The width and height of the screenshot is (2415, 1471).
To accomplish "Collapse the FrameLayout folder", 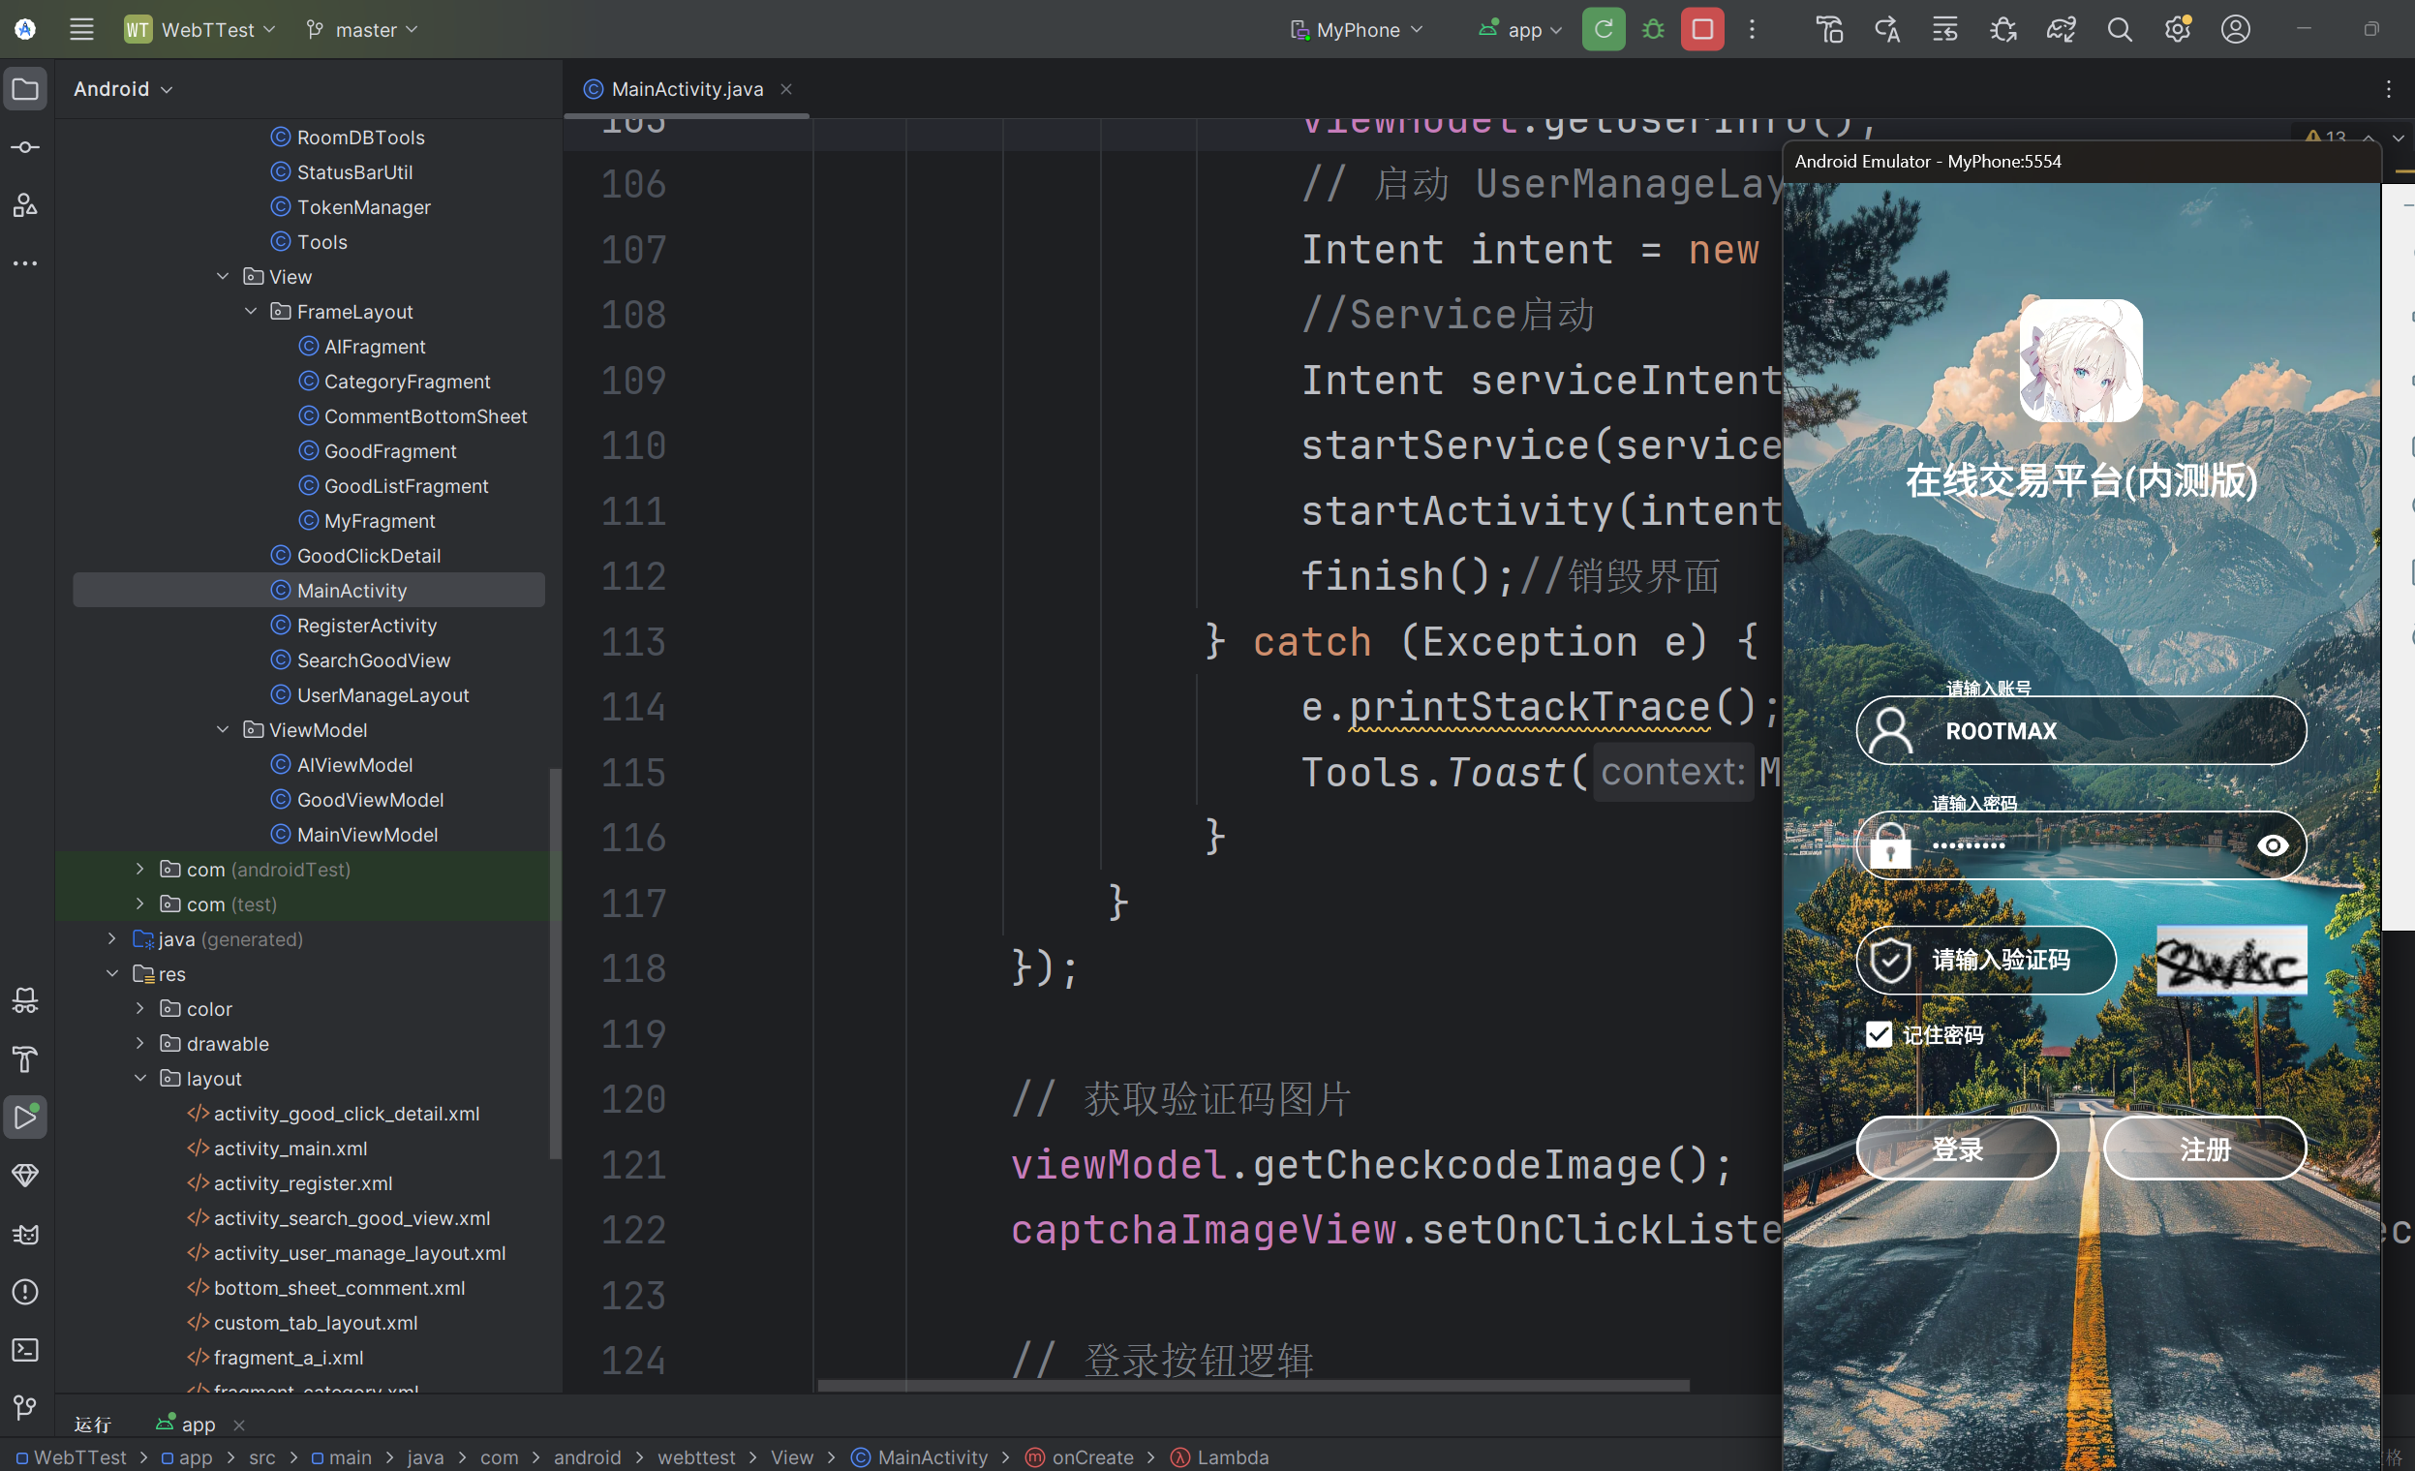I will (x=251, y=311).
